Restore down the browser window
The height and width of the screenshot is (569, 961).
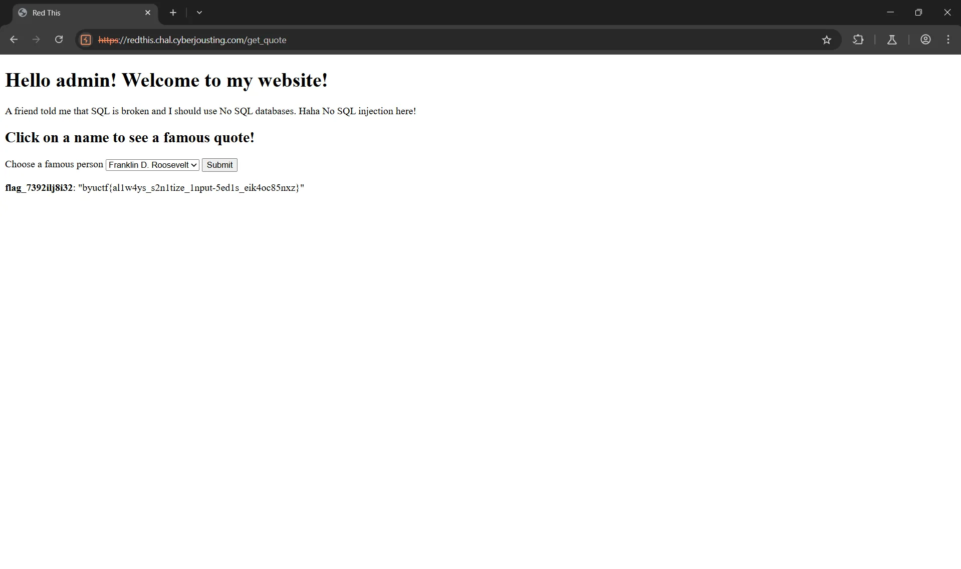(918, 13)
